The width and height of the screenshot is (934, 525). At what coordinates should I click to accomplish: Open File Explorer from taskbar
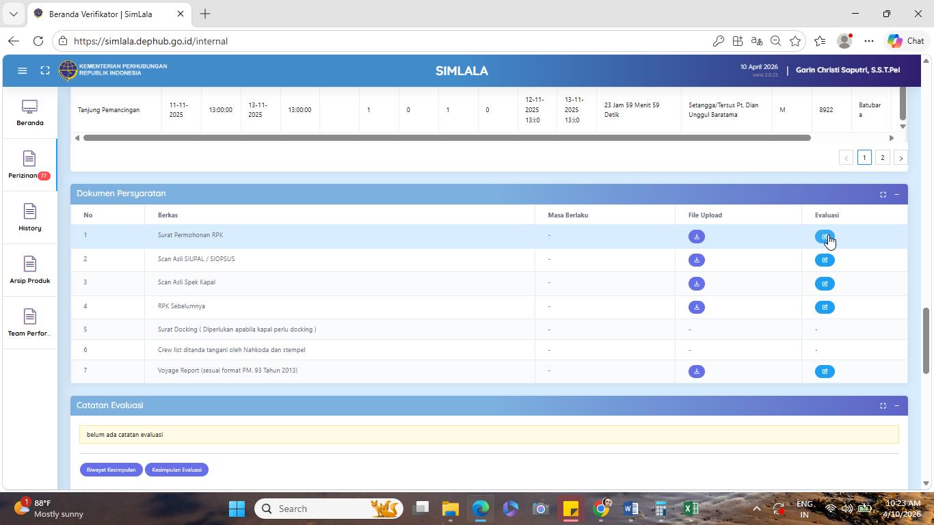[x=450, y=509]
